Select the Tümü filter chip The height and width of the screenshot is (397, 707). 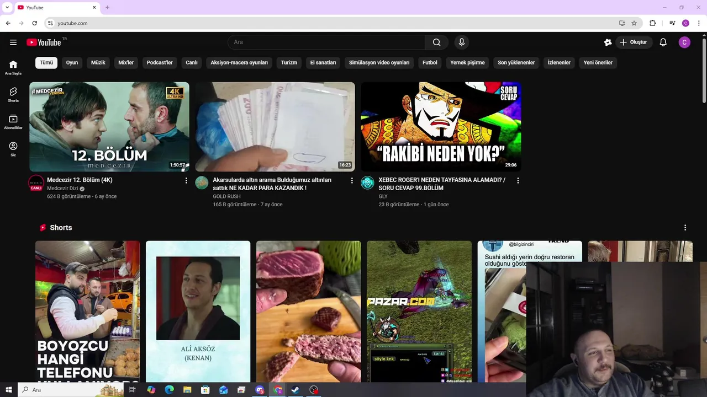[46, 62]
